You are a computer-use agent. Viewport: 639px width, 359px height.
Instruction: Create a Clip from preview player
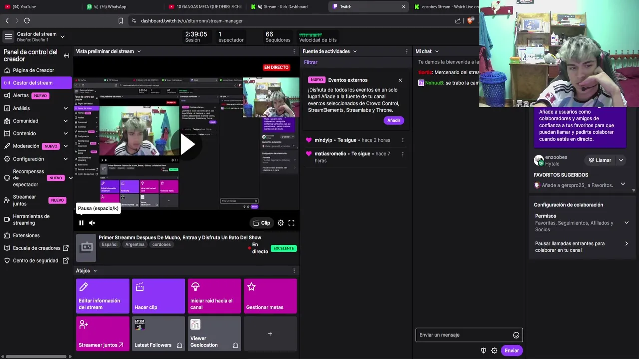click(262, 223)
